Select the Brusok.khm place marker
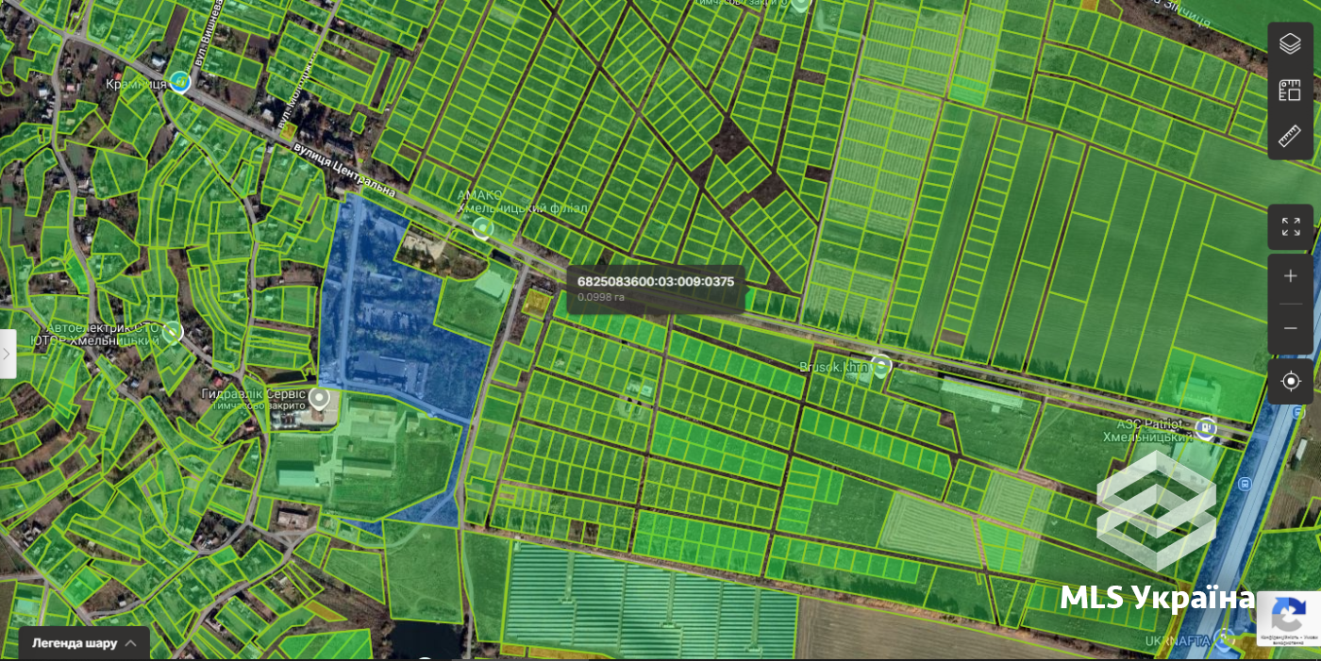The height and width of the screenshot is (661, 1321). 880,366
